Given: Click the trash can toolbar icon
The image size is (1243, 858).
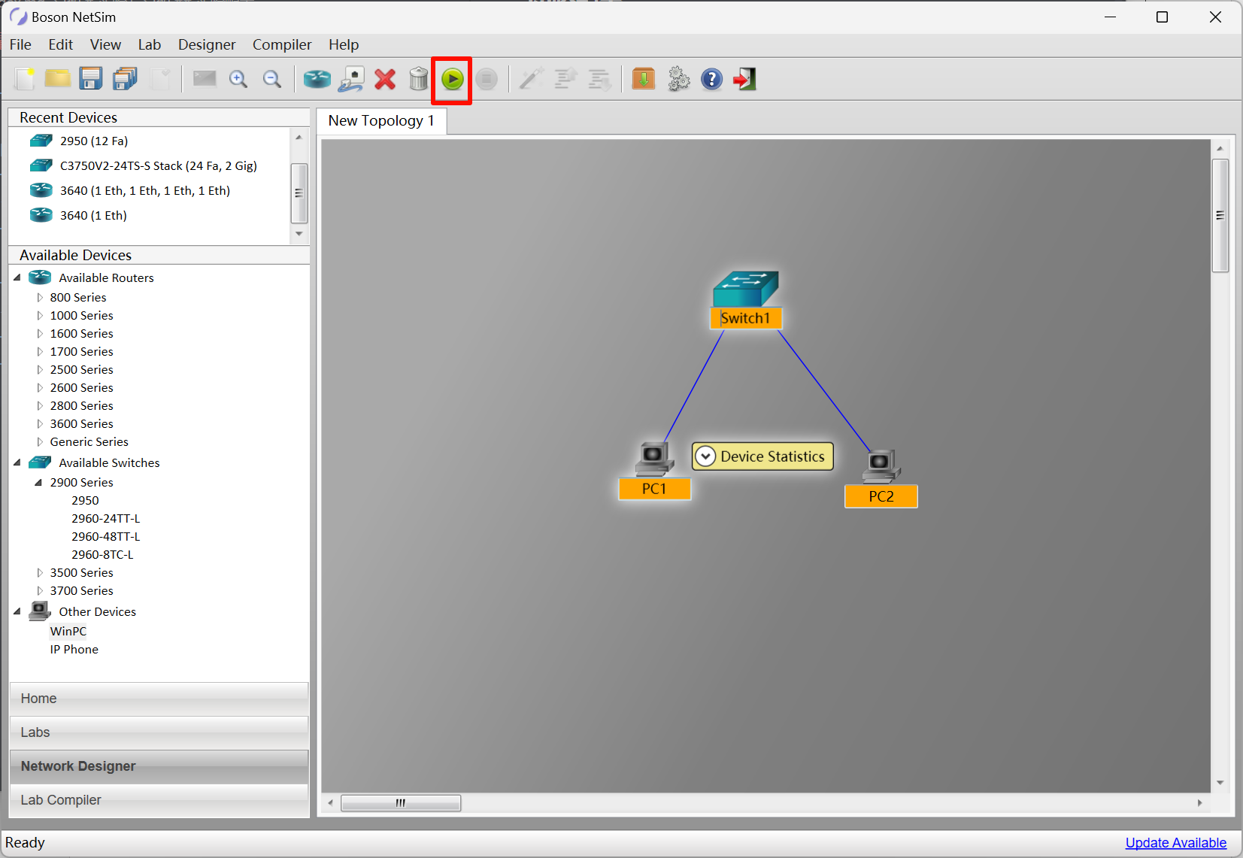Looking at the screenshot, I should tap(419, 78).
